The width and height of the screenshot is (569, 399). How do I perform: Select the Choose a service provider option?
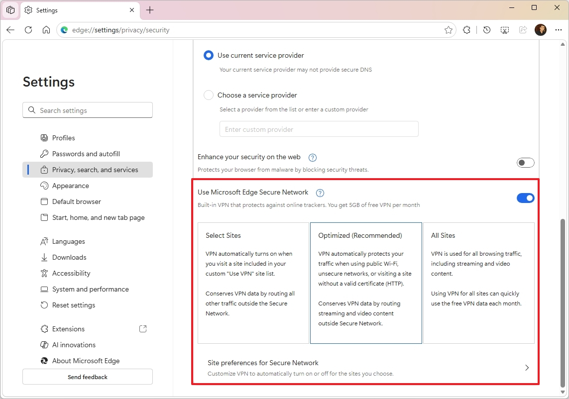pyautogui.click(x=208, y=95)
